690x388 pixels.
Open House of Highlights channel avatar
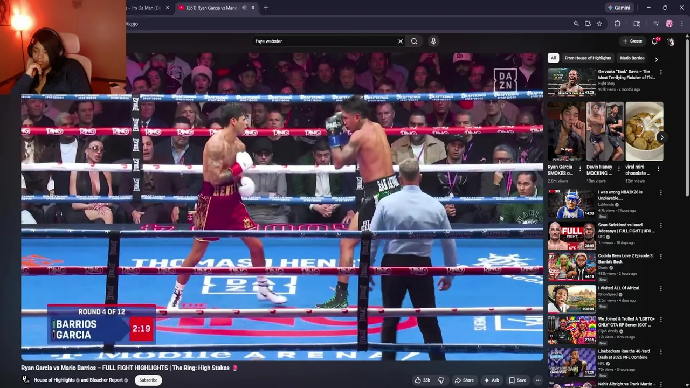[x=25, y=380]
